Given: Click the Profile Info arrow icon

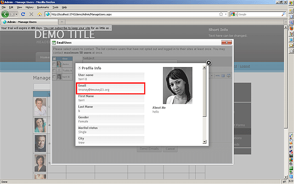Looking at the screenshot, I should tap(79, 68).
